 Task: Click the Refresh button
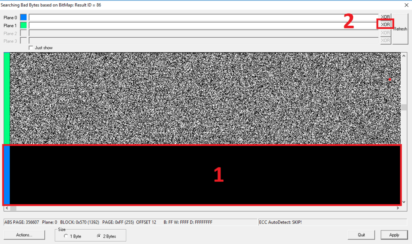400,29
